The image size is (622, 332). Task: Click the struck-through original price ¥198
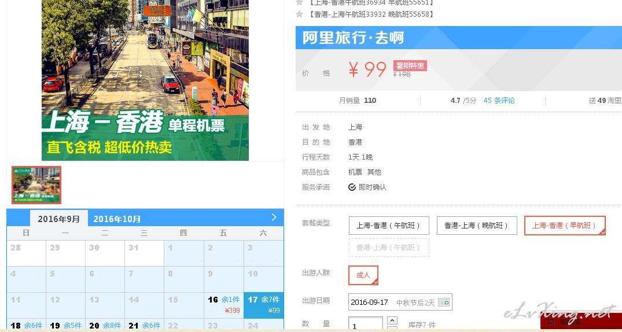pyautogui.click(x=402, y=74)
